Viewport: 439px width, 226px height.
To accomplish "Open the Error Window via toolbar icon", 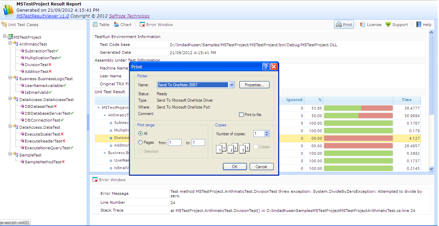I will [142, 24].
